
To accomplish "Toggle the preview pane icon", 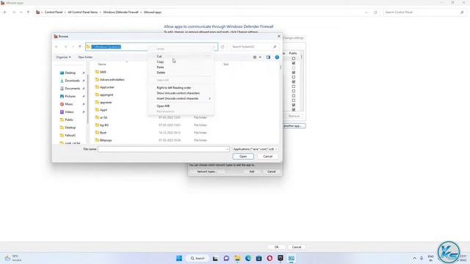I will click(x=268, y=57).
